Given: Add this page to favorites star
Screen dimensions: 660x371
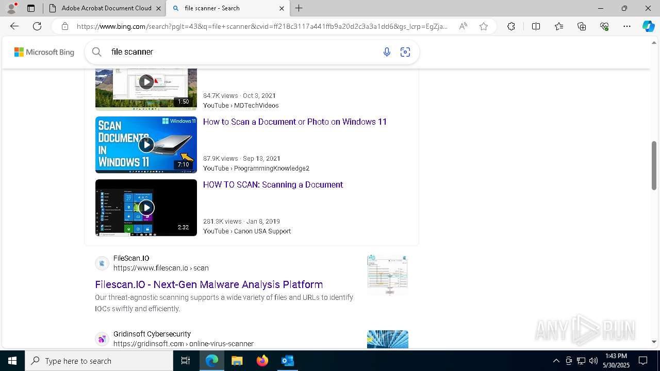Looking at the screenshot, I should coord(484,26).
